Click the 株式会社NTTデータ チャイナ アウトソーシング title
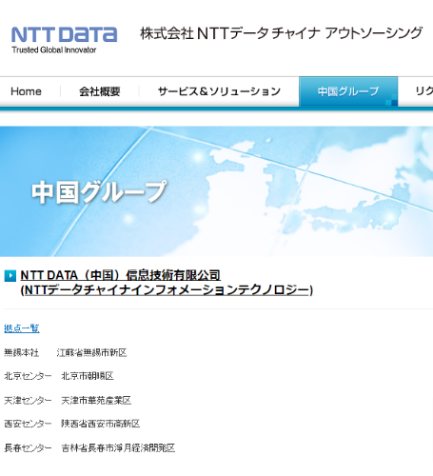 click(282, 33)
